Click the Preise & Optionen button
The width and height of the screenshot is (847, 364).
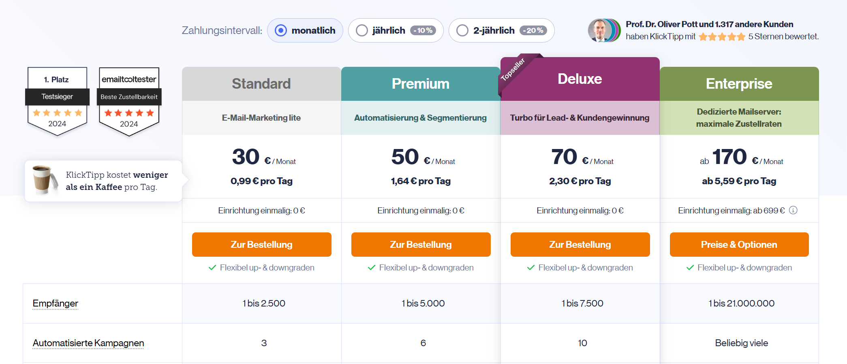coord(739,245)
